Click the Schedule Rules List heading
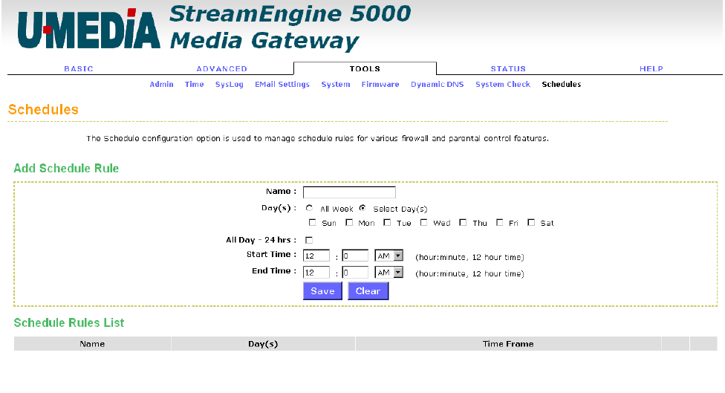The width and height of the screenshot is (725, 393). pyautogui.click(x=69, y=322)
